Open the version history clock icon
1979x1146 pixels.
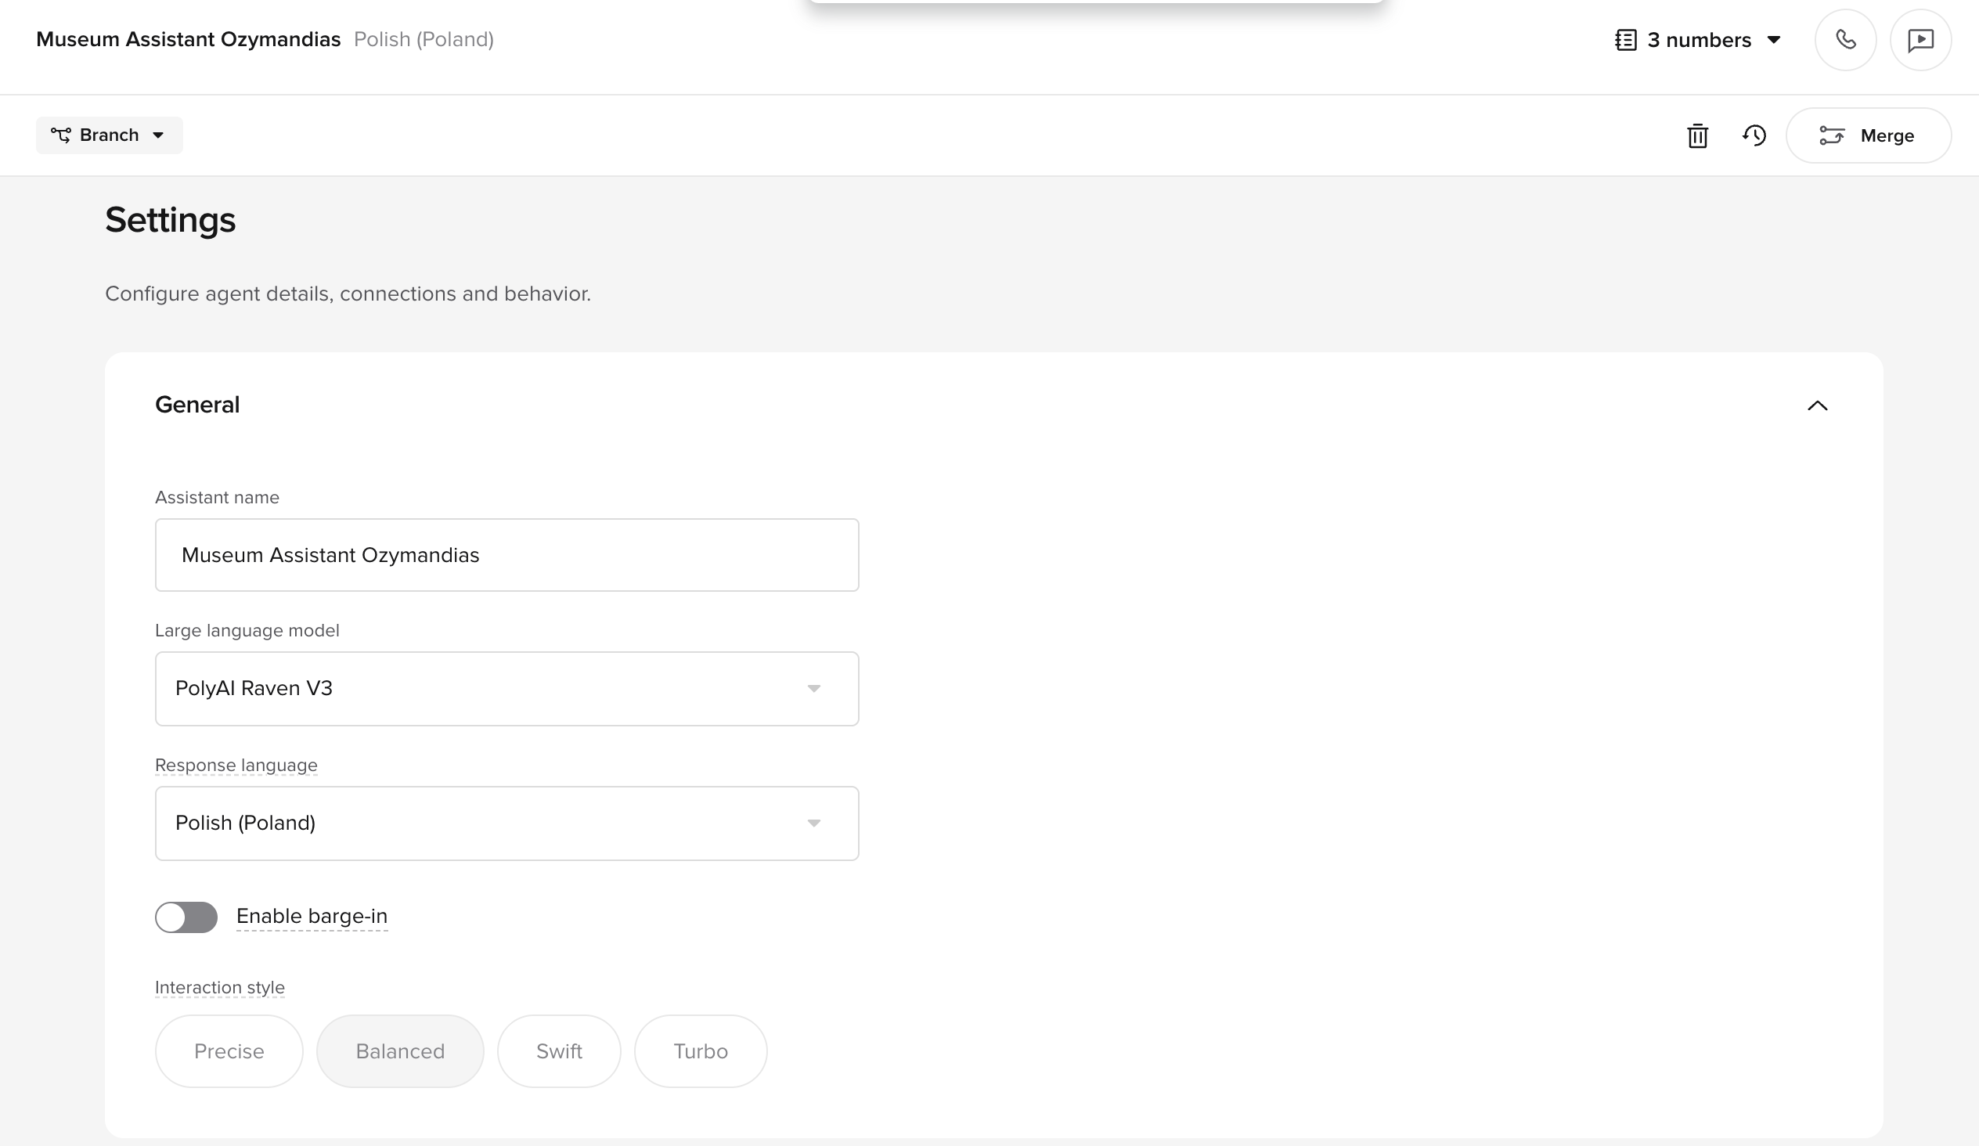[1754, 136]
